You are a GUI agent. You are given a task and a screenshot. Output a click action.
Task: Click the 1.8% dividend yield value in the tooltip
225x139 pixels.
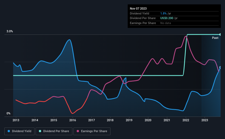tap(163, 13)
